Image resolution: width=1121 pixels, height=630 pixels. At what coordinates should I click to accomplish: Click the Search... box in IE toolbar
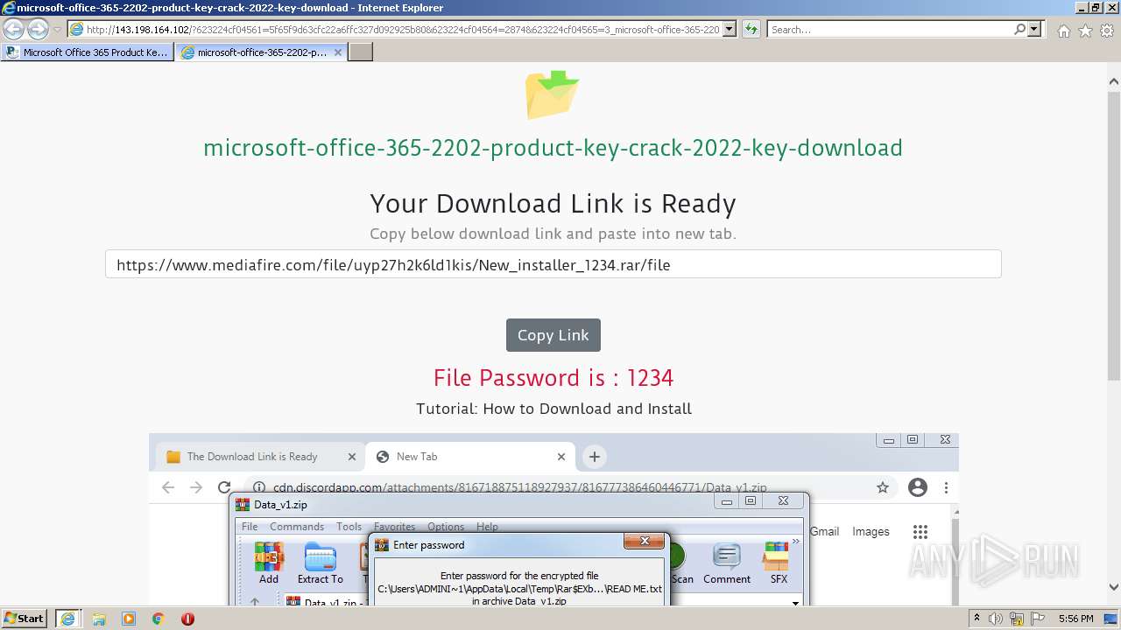890,30
